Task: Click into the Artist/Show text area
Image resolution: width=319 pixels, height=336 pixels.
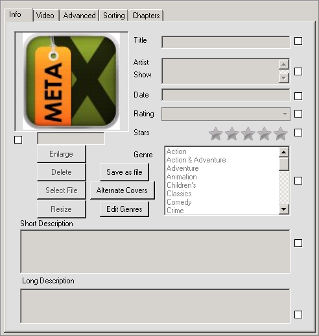Action: pyautogui.click(x=220, y=71)
